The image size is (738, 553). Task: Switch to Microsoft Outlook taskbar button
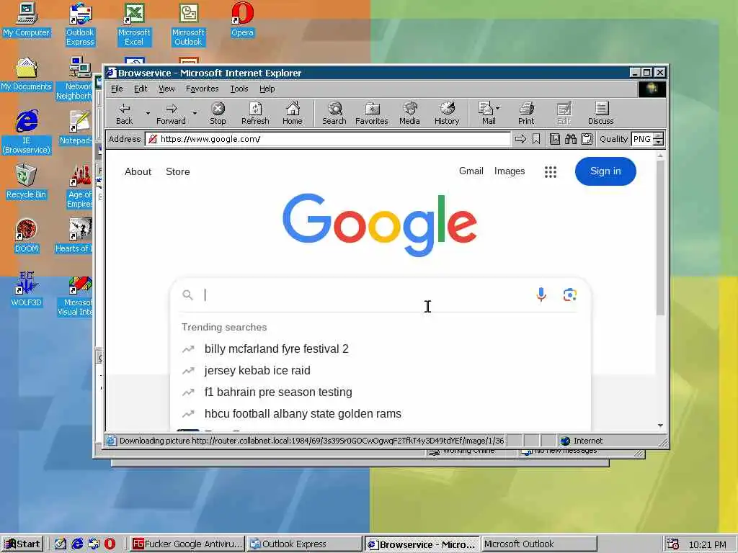[x=539, y=544]
